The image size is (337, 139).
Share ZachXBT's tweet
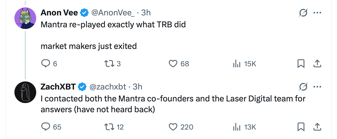(316, 127)
